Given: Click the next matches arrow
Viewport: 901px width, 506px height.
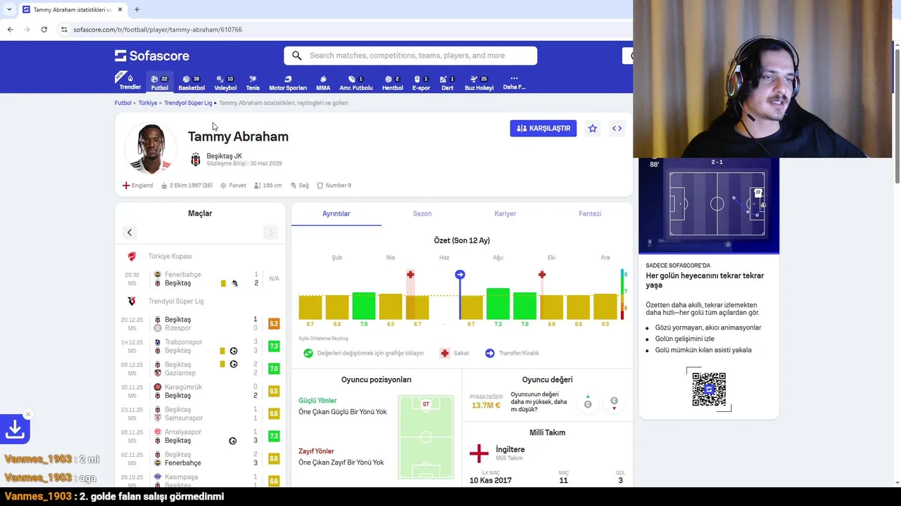Looking at the screenshot, I should point(270,232).
